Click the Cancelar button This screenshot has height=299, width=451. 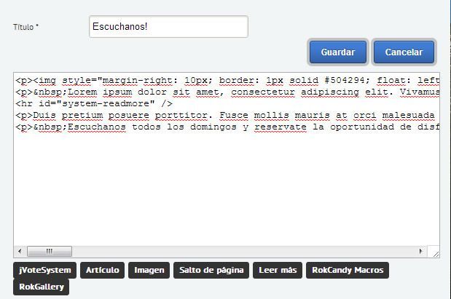(x=404, y=52)
